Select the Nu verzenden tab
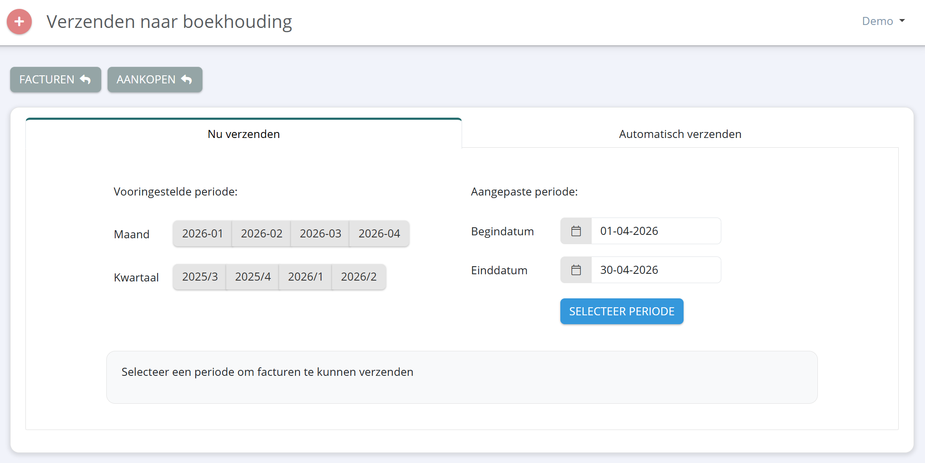This screenshot has height=463, width=925. pyautogui.click(x=244, y=134)
